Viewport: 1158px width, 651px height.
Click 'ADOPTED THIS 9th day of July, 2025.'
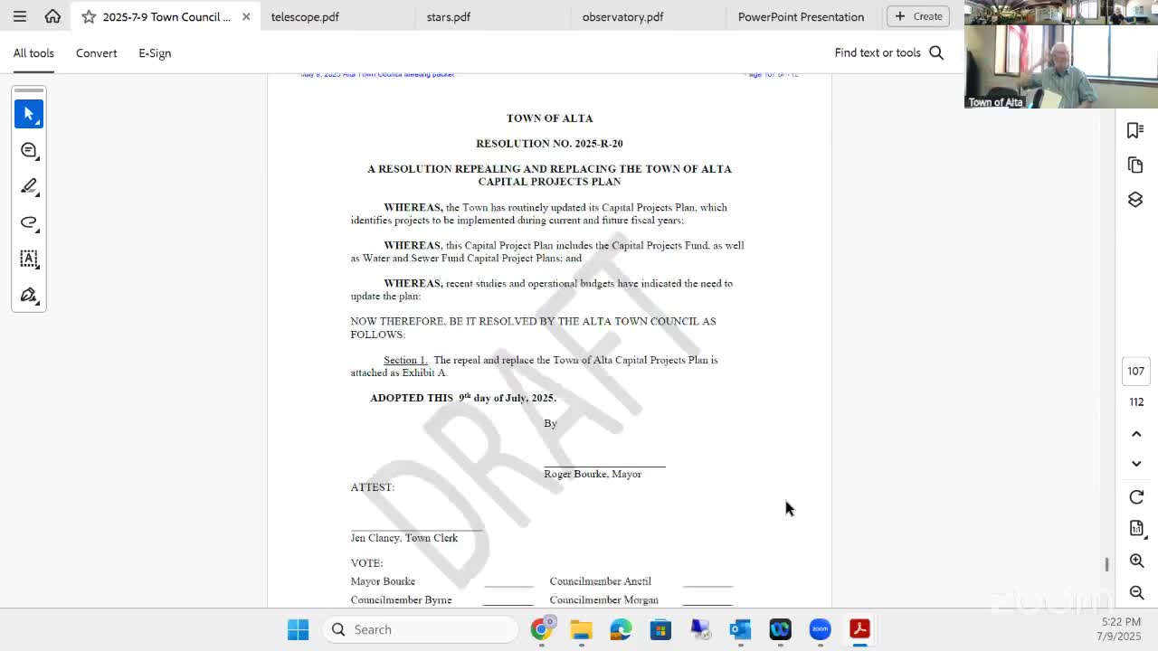pos(463,398)
